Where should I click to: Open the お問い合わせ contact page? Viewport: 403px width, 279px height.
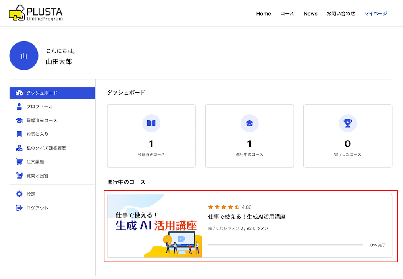tap(341, 14)
